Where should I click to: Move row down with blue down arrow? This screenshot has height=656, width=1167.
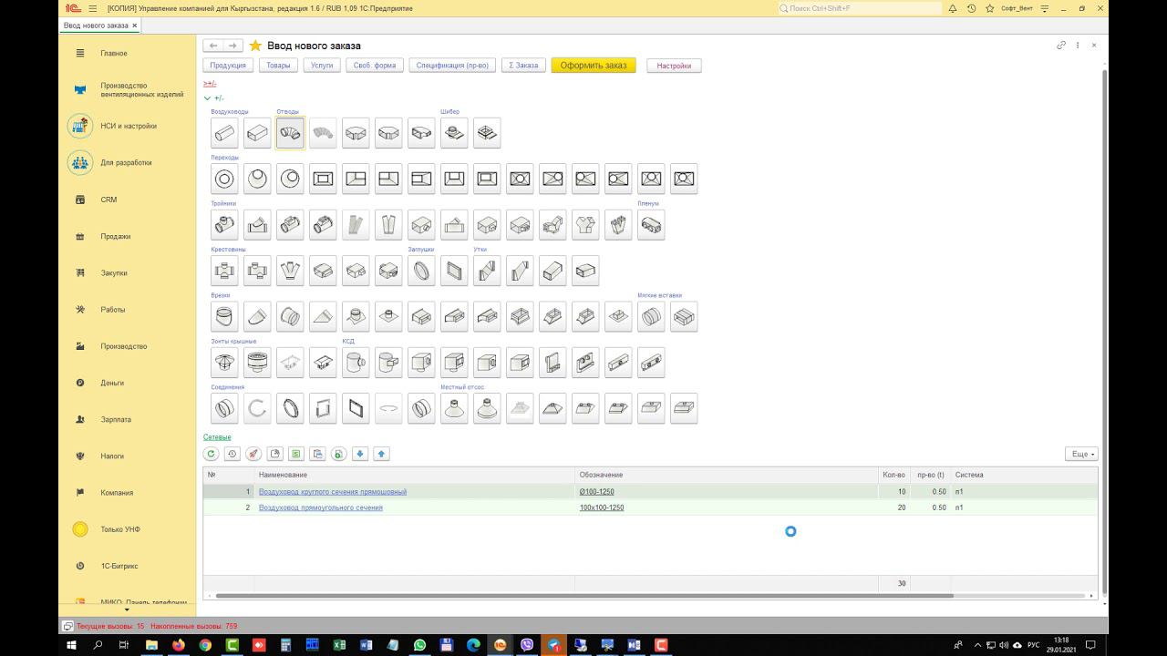coord(360,454)
